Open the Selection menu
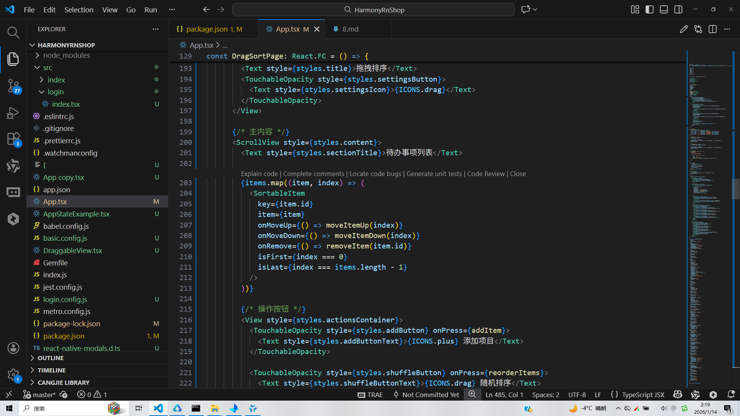 point(79,10)
